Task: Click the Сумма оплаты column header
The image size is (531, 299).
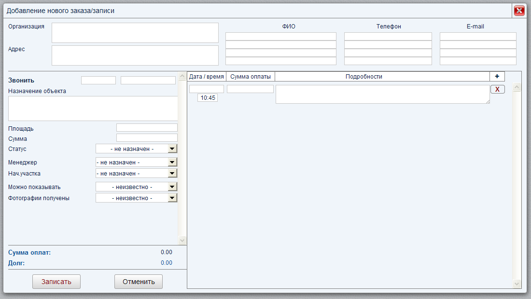Action: tap(251, 77)
